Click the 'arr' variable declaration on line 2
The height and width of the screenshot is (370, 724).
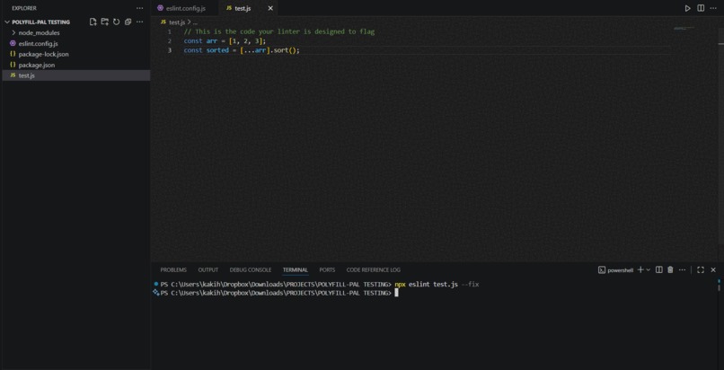click(x=212, y=41)
